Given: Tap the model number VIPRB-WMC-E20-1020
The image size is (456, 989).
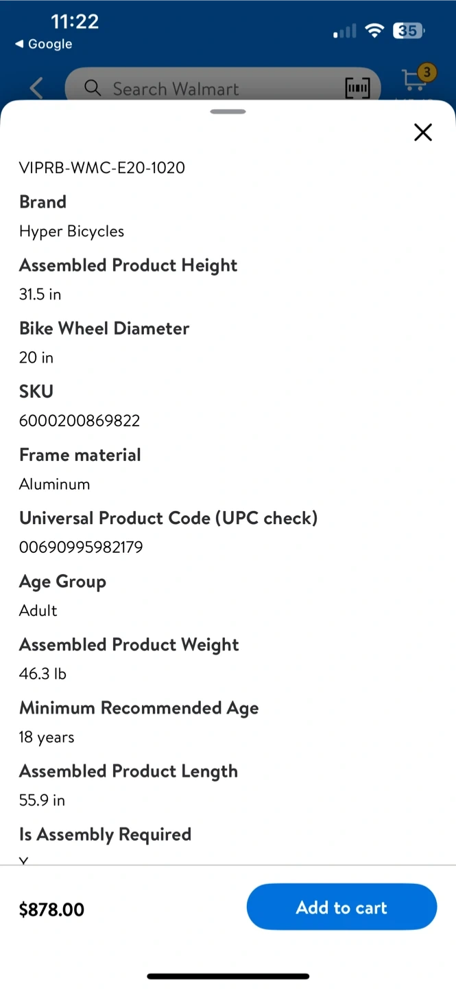Looking at the screenshot, I should (x=102, y=168).
